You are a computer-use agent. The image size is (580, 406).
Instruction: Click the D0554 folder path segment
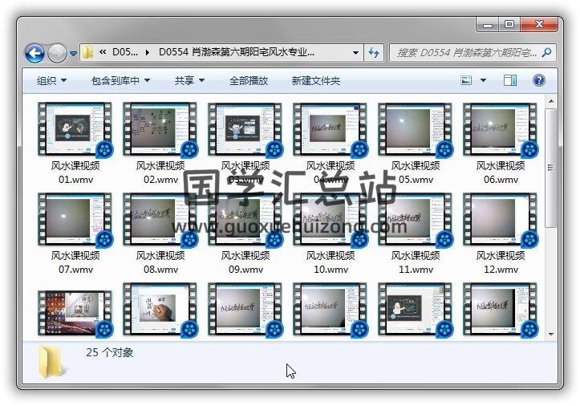pyautogui.click(x=236, y=53)
